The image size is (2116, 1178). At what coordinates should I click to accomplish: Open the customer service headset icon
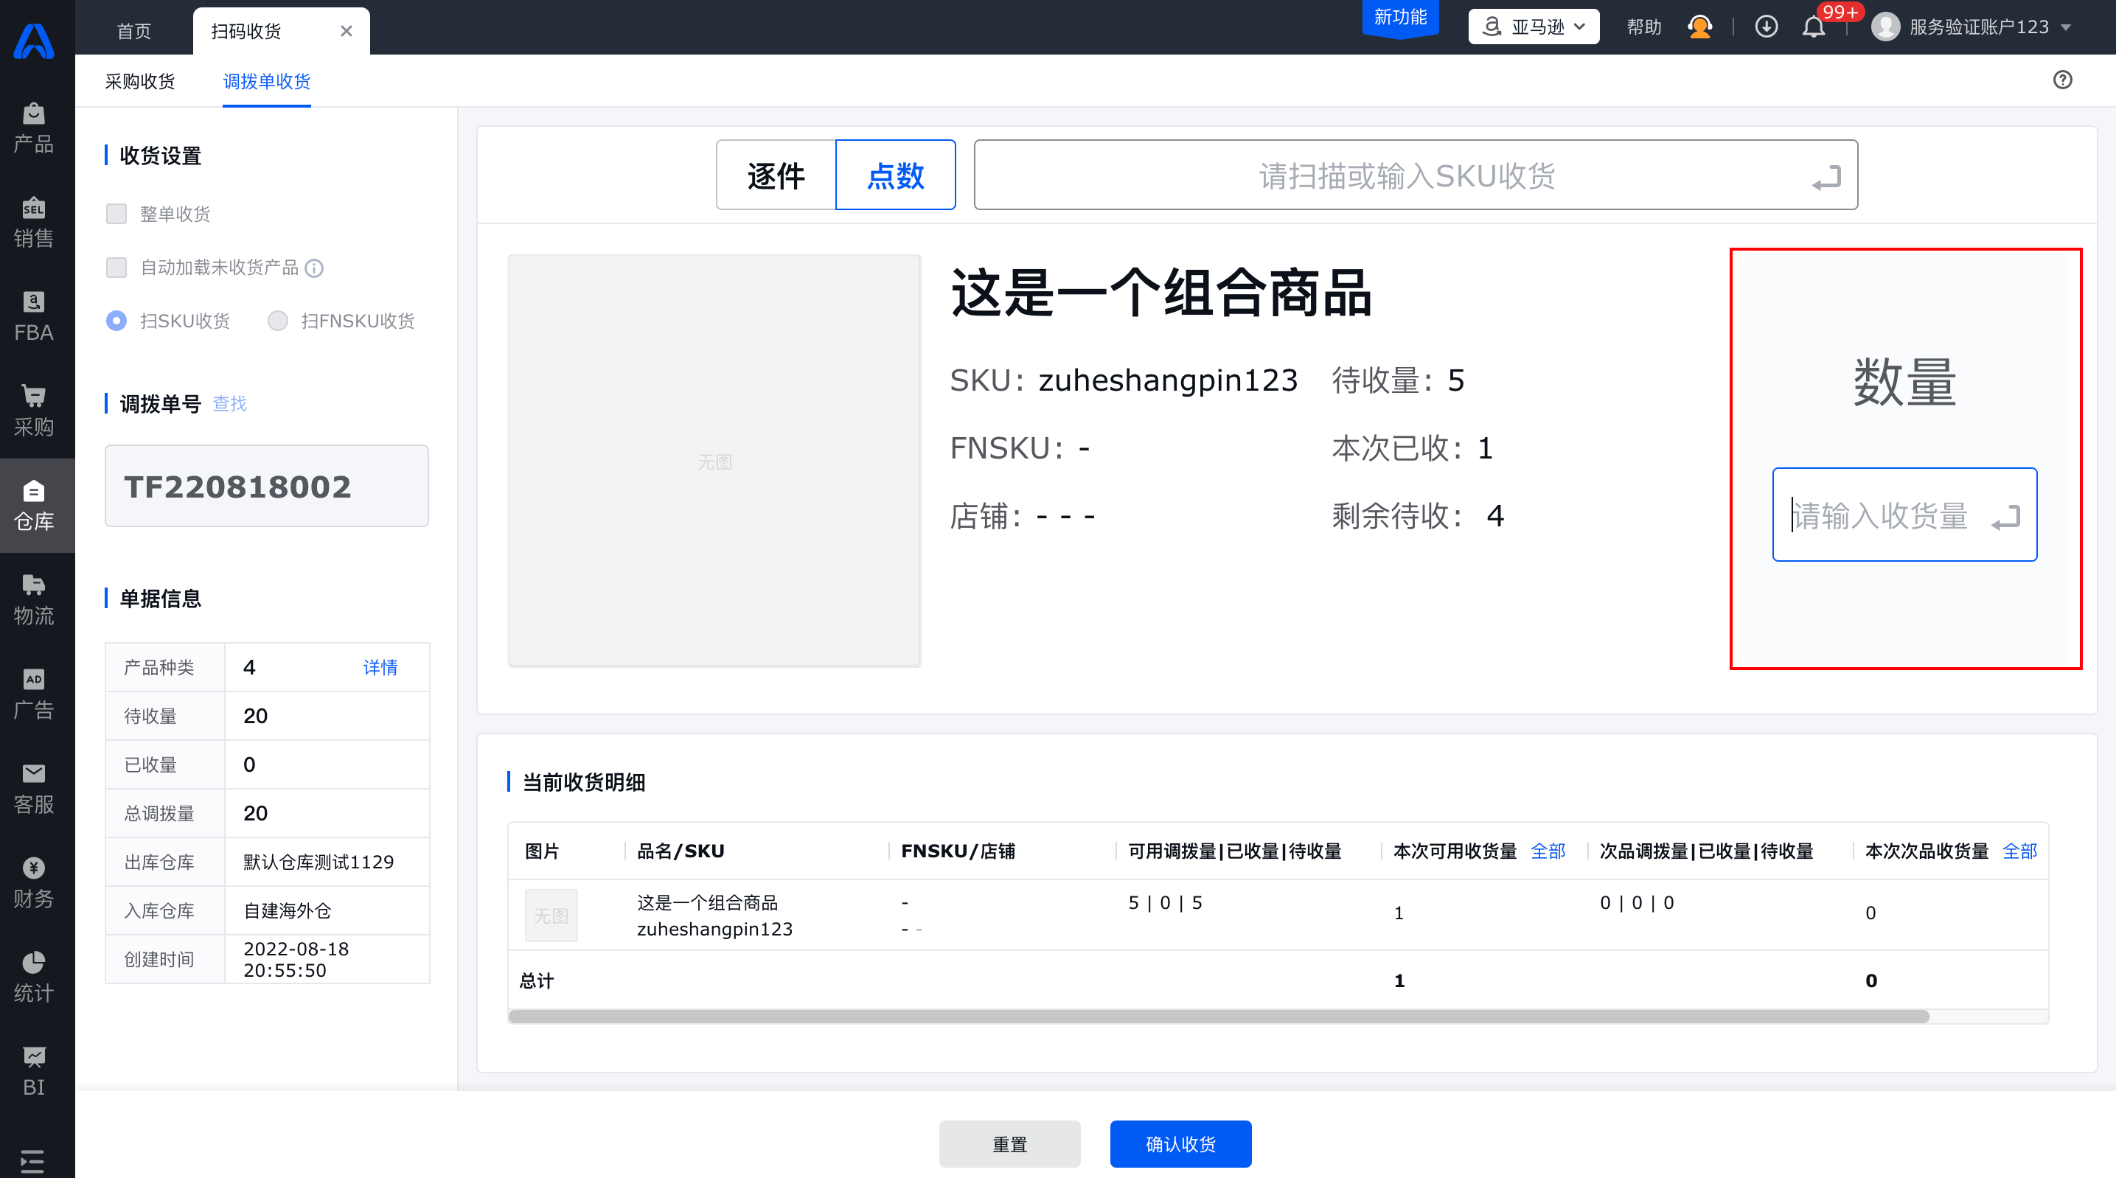1699,27
